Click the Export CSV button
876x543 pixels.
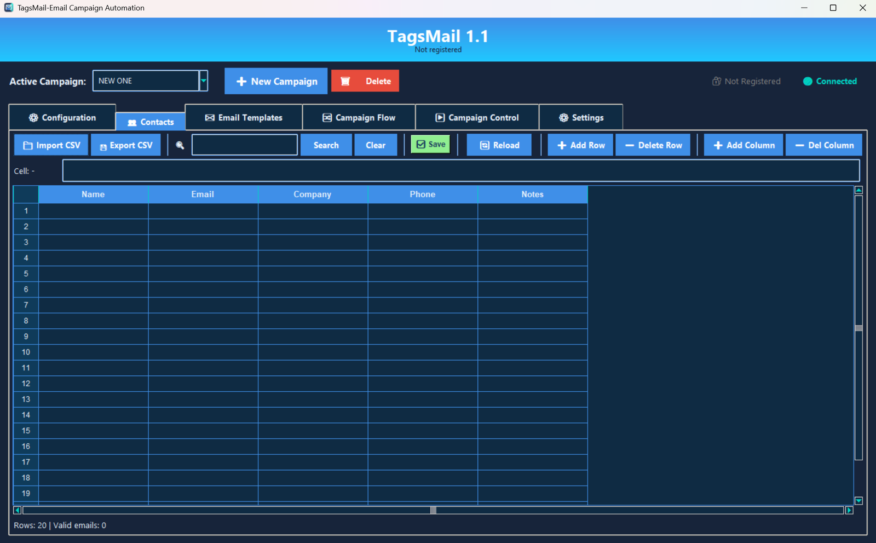125,145
